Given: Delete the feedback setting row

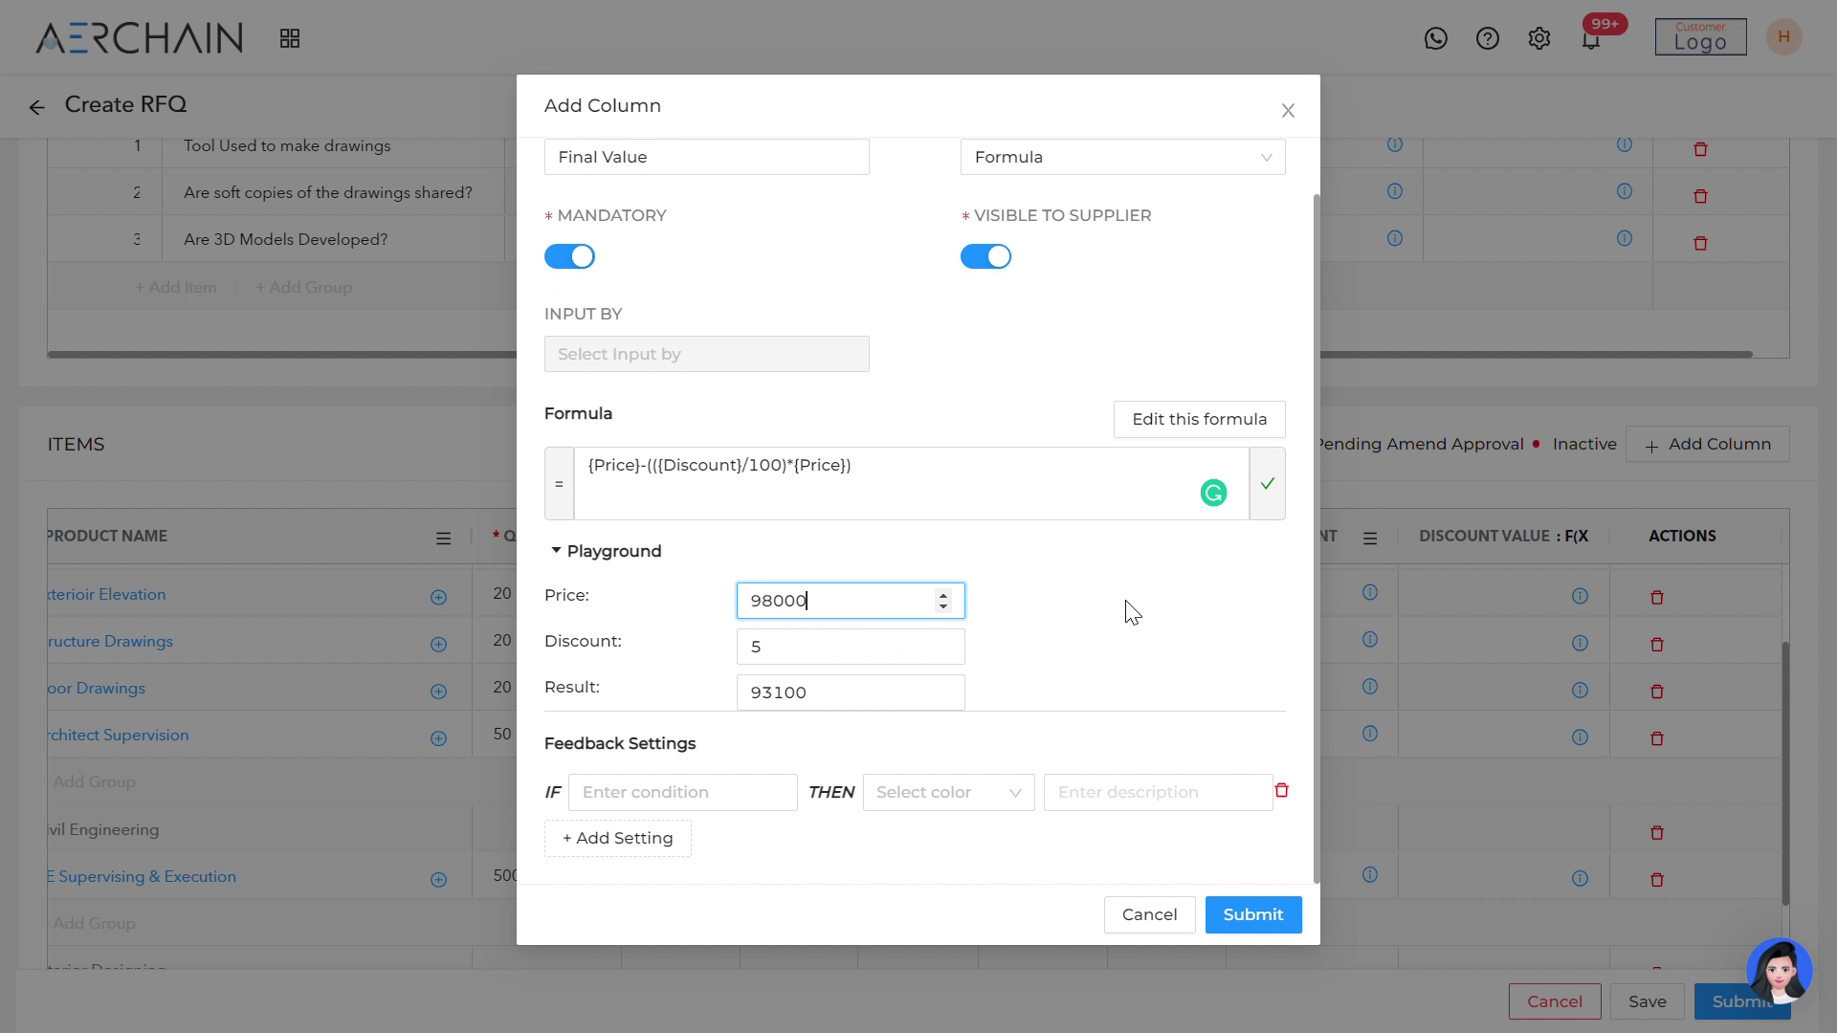Looking at the screenshot, I should (1281, 790).
